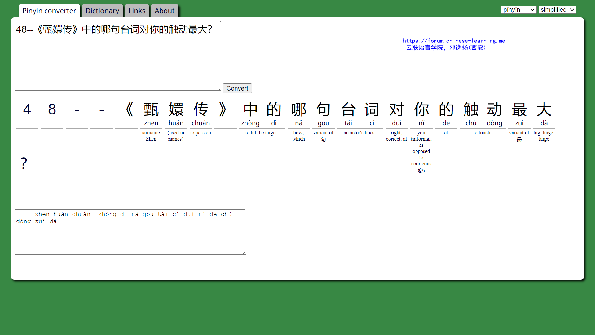Click the definition 'variant of 最'
The image size is (595, 335).
pyautogui.click(x=519, y=136)
